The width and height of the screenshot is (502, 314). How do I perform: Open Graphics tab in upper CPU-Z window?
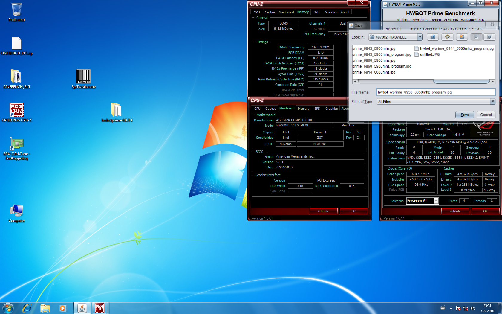click(331, 12)
